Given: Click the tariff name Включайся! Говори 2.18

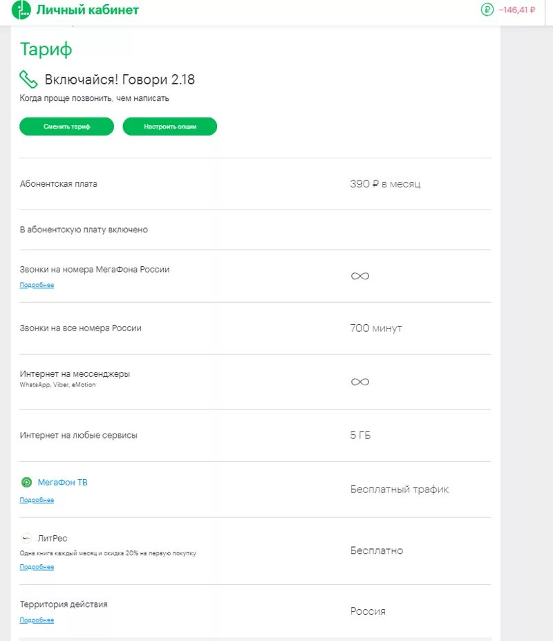Looking at the screenshot, I should (120, 80).
